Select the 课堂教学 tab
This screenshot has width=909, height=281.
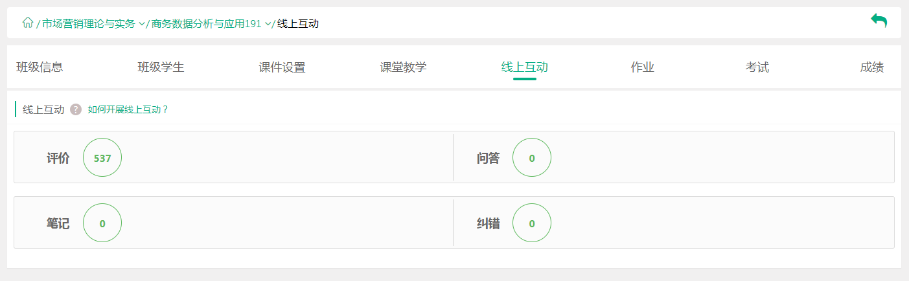[403, 67]
